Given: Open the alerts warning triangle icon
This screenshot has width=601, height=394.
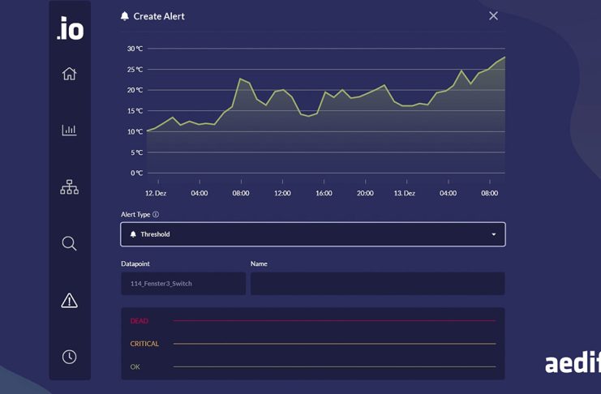Looking at the screenshot, I should (x=70, y=301).
